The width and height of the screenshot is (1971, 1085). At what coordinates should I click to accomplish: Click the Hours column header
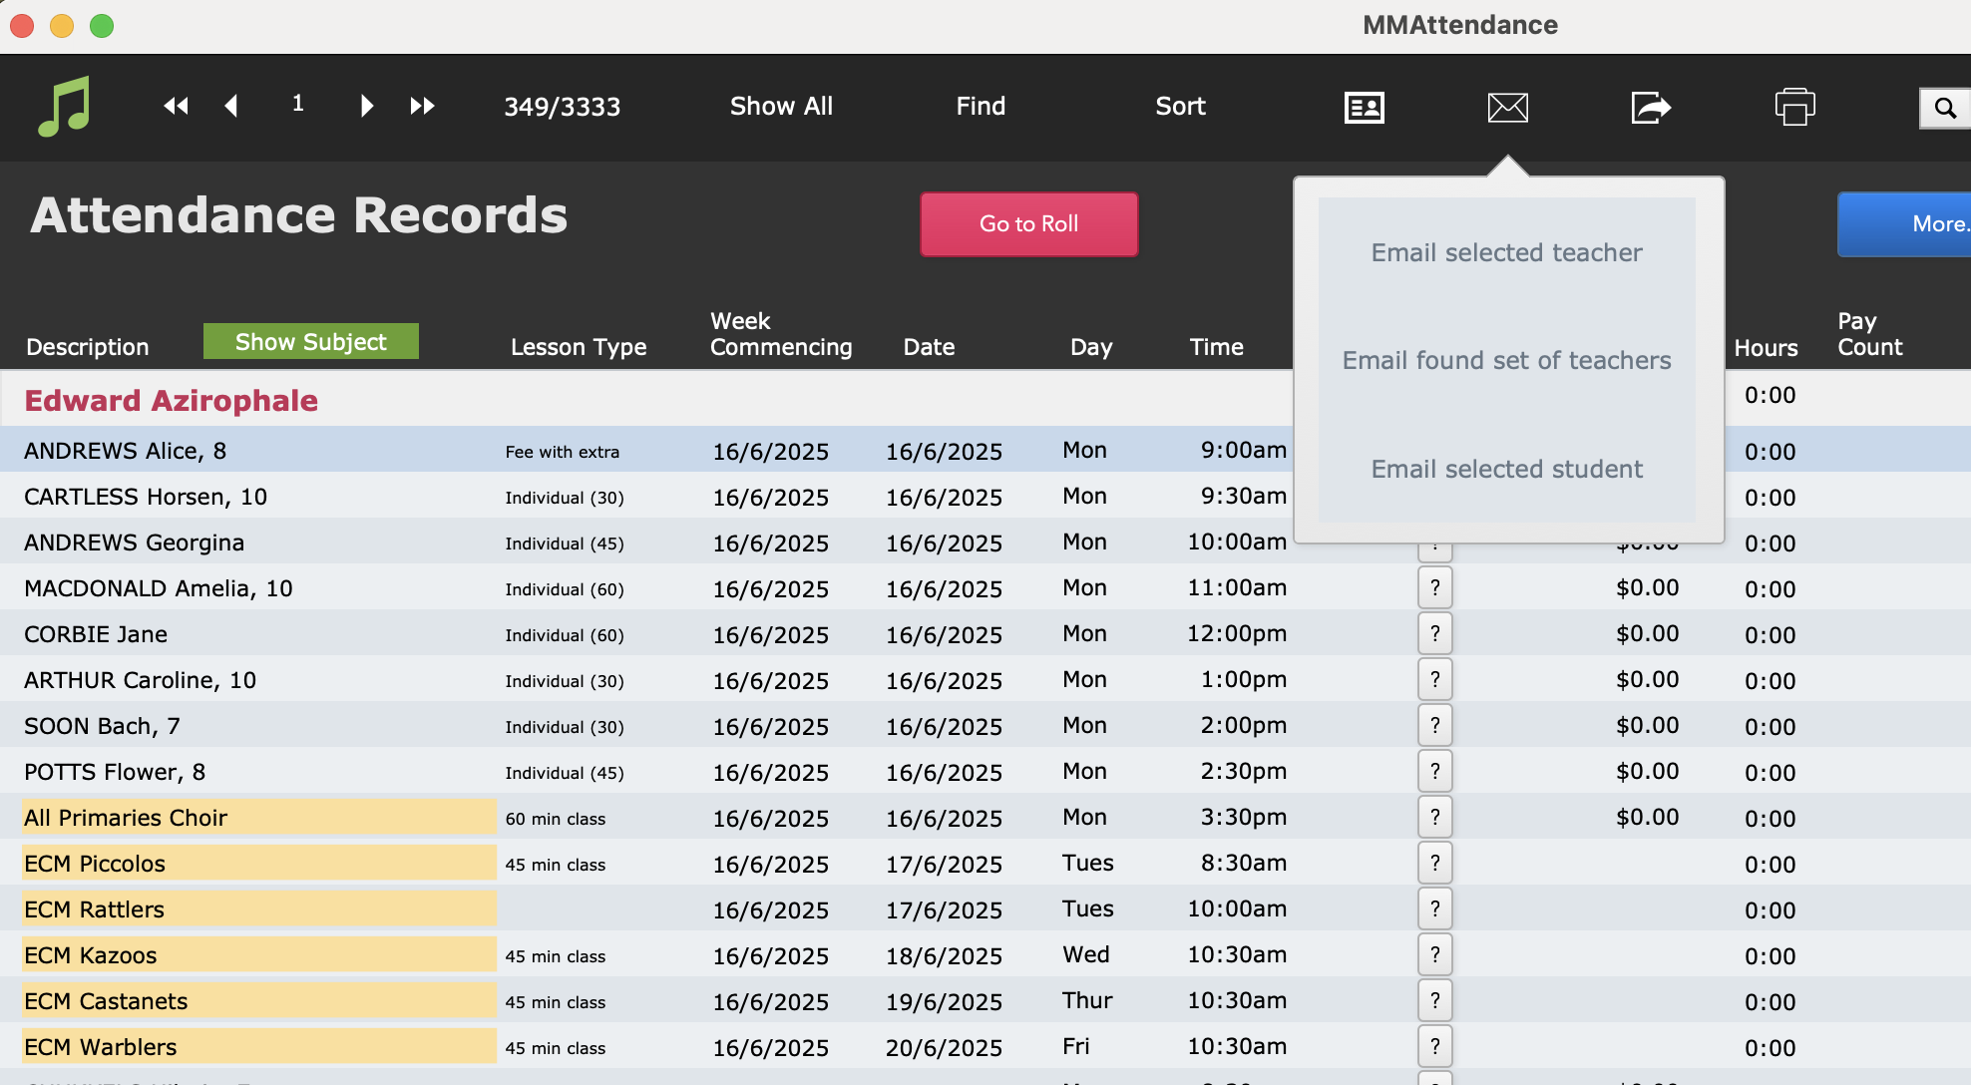pyautogui.click(x=1766, y=347)
